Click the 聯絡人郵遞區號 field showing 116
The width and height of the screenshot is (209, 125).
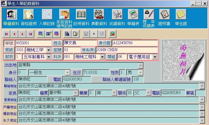tap(138, 79)
